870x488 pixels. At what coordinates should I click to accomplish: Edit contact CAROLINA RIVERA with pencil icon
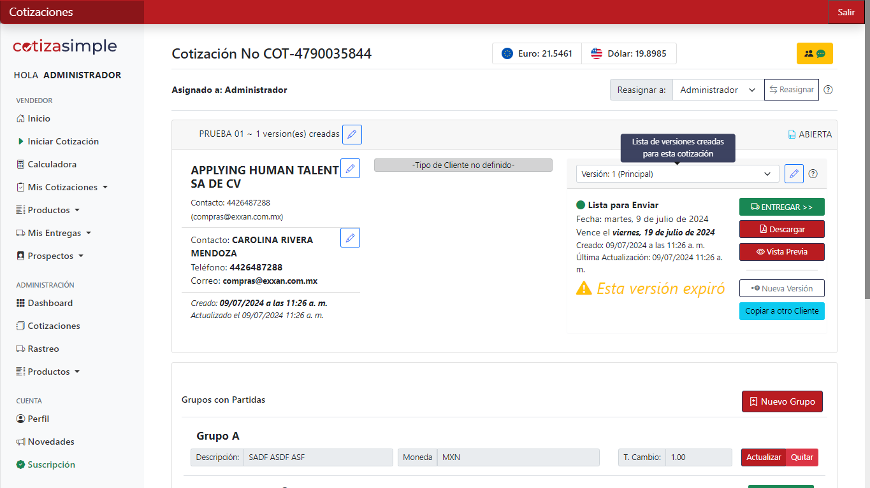point(350,237)
